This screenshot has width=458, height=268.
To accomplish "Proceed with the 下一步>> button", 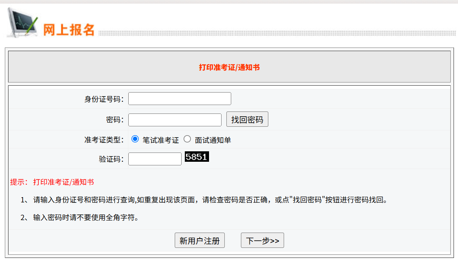I will tap(262, 241).
